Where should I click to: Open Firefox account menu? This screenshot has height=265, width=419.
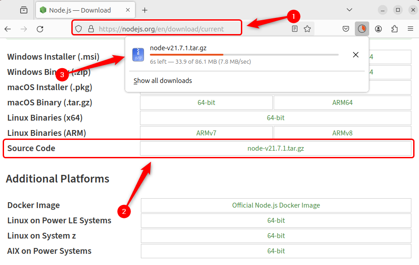[x=378, y=29]
